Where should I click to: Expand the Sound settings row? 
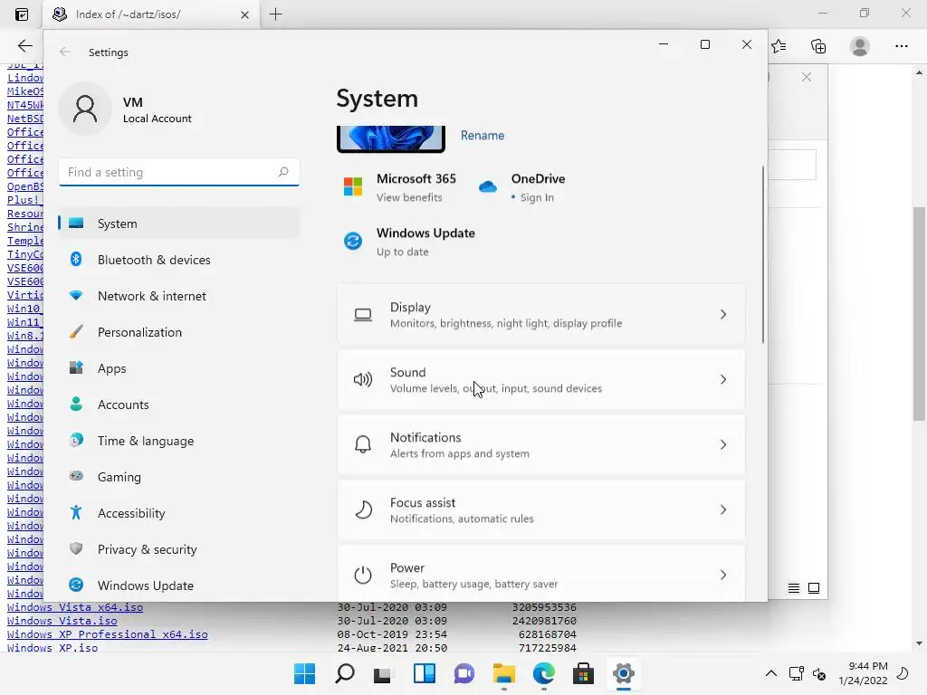(541, 379)
